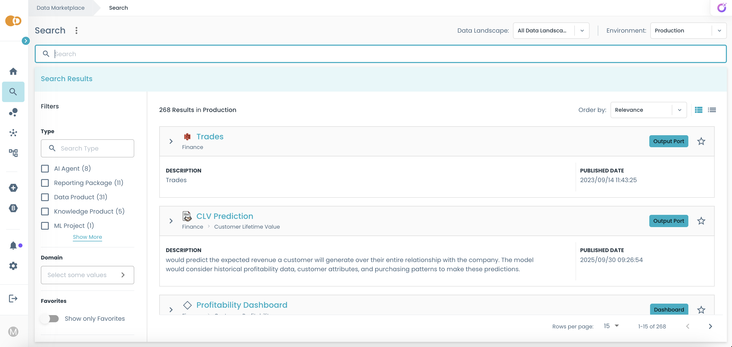Viewport: 732px width, 347px height.
Task: Click the notifications bell icon
Action: (13, 245)
